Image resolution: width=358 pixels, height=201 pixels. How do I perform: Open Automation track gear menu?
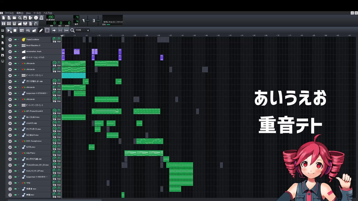pyautogui.click(x=10, y=51)
